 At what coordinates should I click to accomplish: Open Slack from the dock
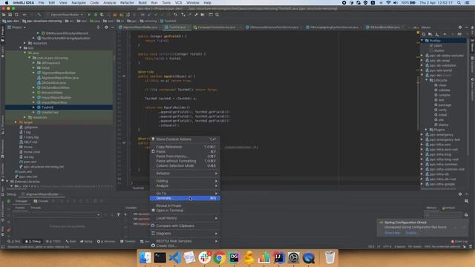205,257
